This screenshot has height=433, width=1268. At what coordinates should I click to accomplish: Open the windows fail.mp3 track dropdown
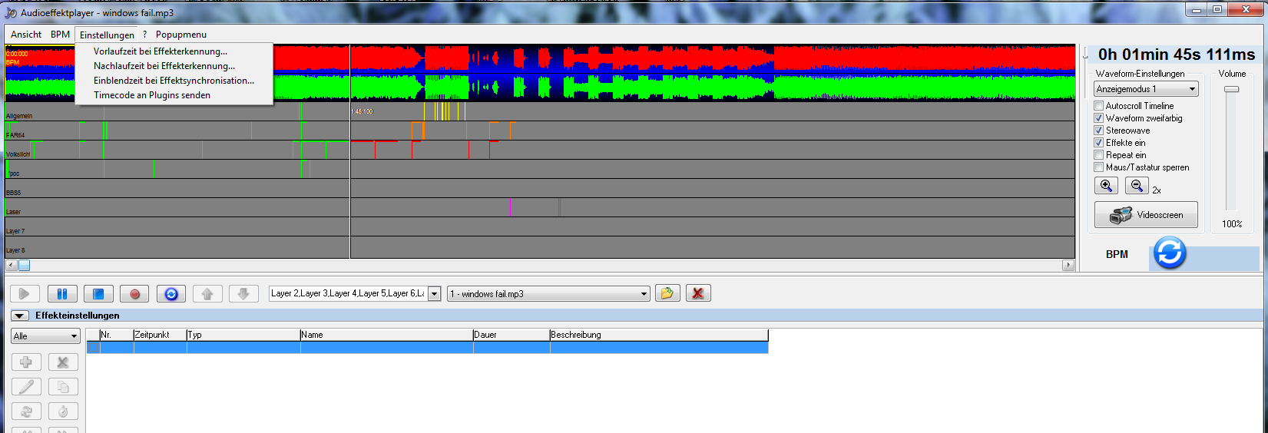coord(548,294)
